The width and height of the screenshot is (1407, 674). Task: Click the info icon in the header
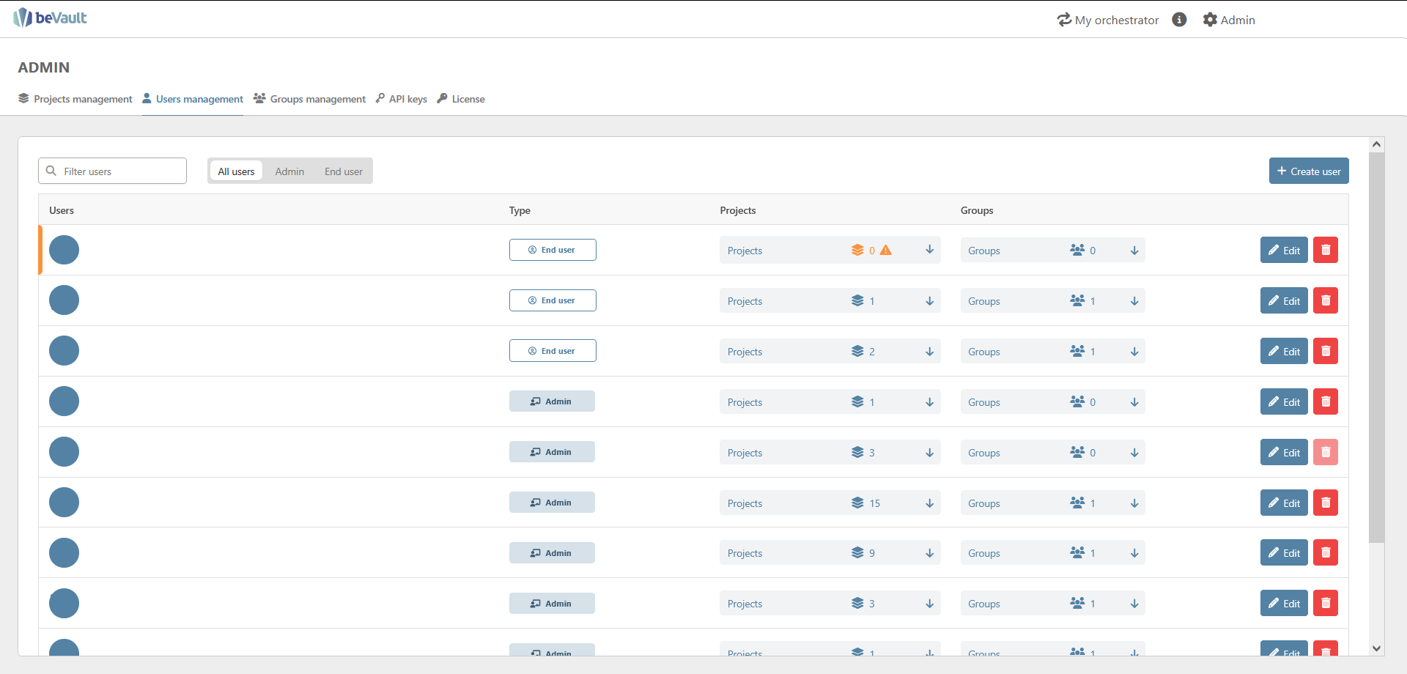(1179, 20)
